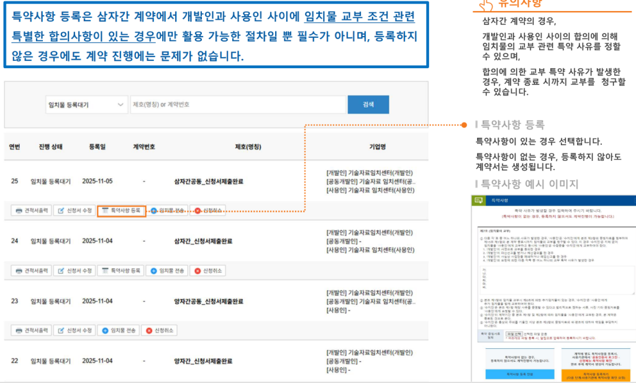Select title 양자간_신청서제출완료

[203, 361]
